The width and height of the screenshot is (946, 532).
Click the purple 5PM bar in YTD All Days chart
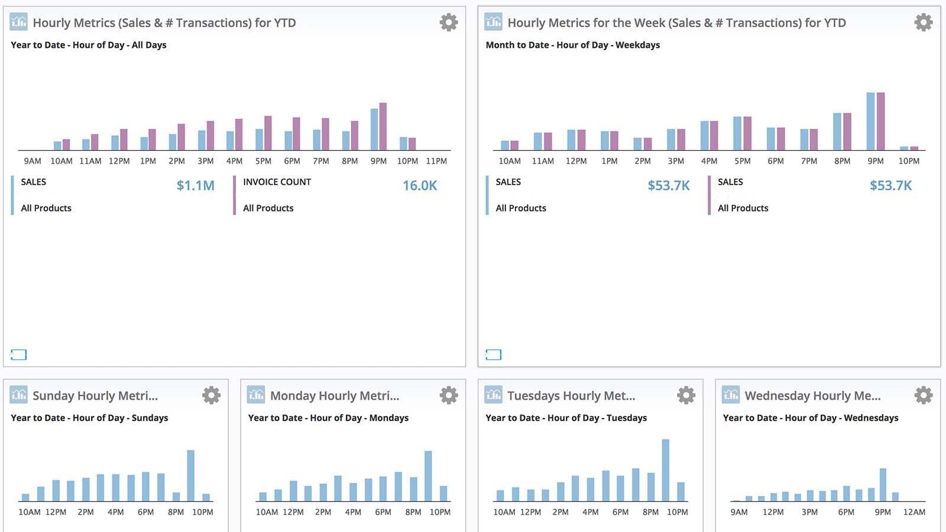click(x=268, y=133)
